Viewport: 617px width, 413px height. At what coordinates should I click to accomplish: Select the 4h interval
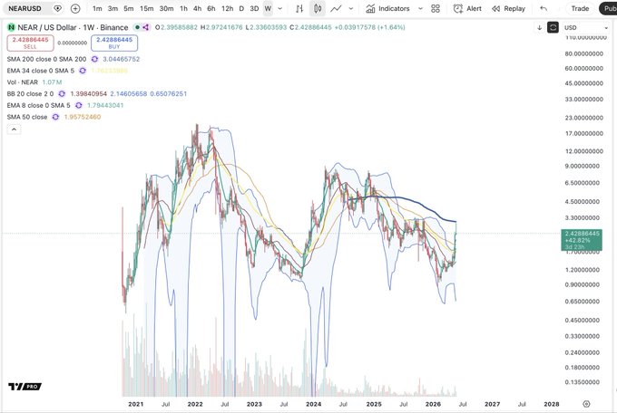tap(198, 8)
